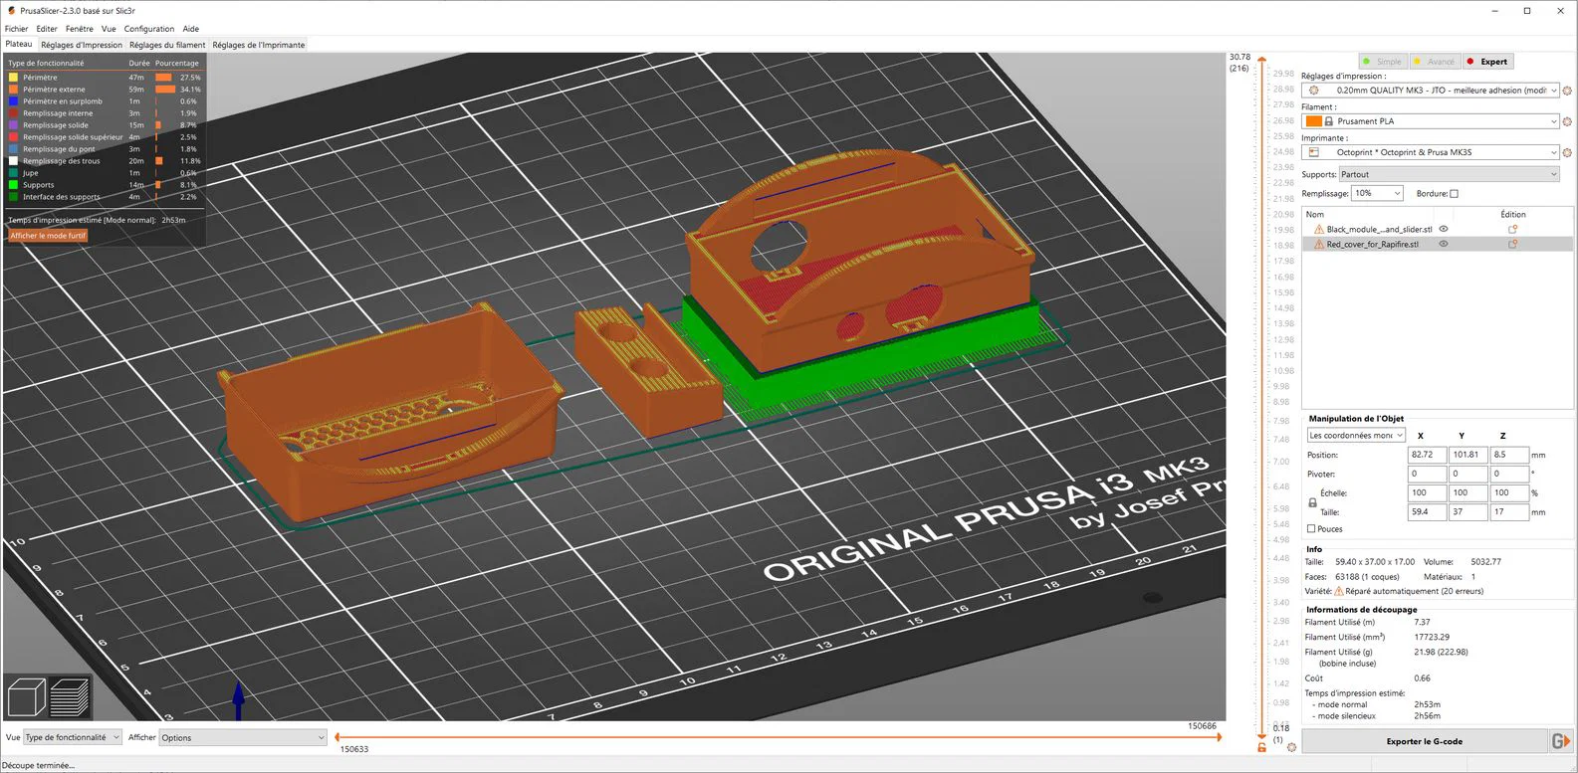Click the lock icon below the vertical layer slider
1578x773 pixels.
1261,748
